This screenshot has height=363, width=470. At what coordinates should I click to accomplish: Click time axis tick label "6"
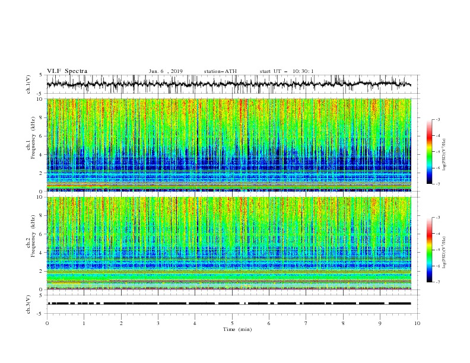[x=269, y=323]
